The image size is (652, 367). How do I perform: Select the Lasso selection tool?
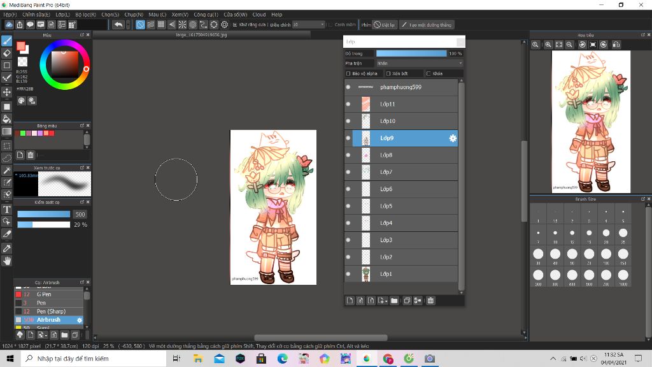tap(6, 158)
